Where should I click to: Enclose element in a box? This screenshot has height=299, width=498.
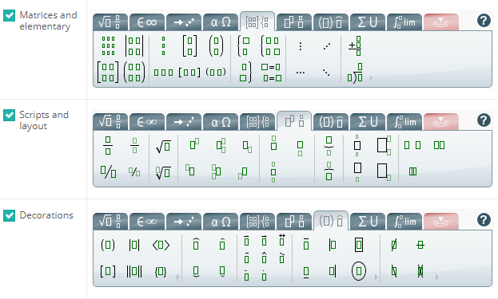[x=359, y=245]
